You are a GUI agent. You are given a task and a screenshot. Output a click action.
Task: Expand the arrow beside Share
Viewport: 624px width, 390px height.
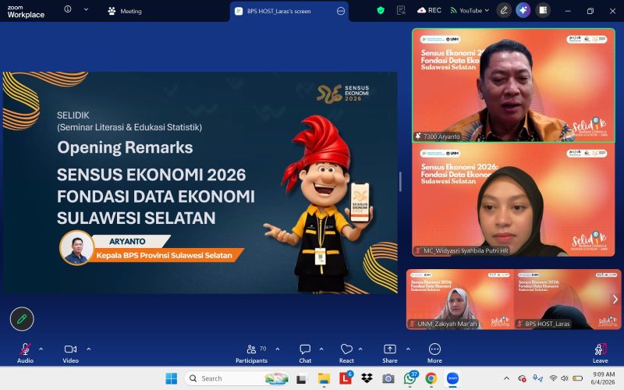click(x=408, y=349)
